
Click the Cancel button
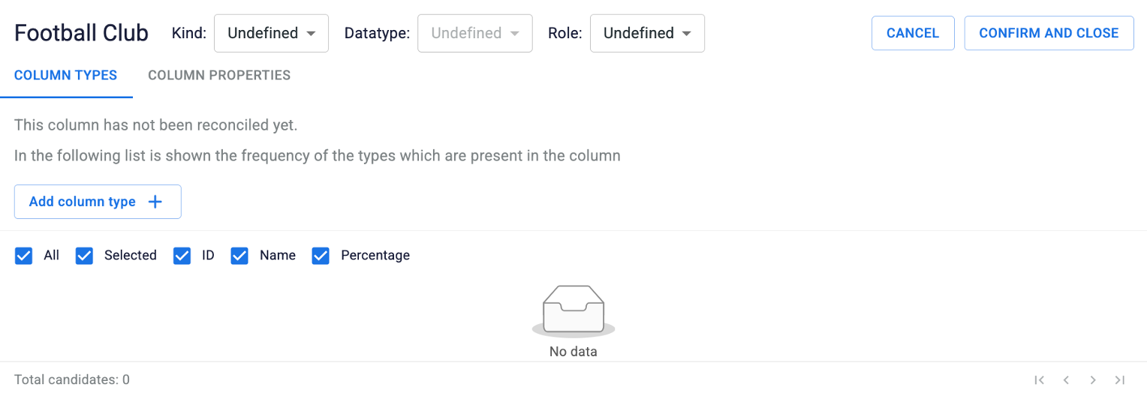coord(913,33)
